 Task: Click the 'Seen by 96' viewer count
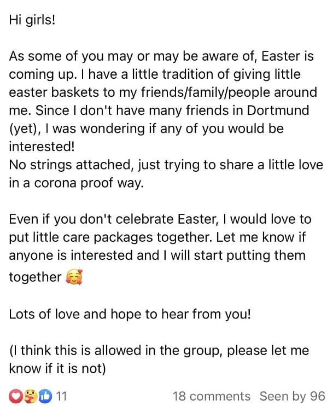pyautogui.click(x=292, y=396)
